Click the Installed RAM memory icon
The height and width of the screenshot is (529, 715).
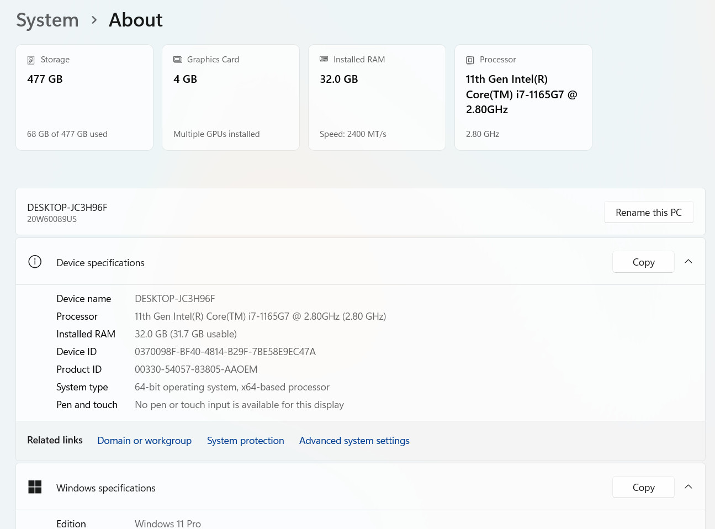[x=324, y=59]
